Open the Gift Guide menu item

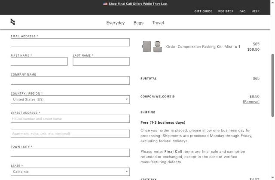tap(203, 11)
